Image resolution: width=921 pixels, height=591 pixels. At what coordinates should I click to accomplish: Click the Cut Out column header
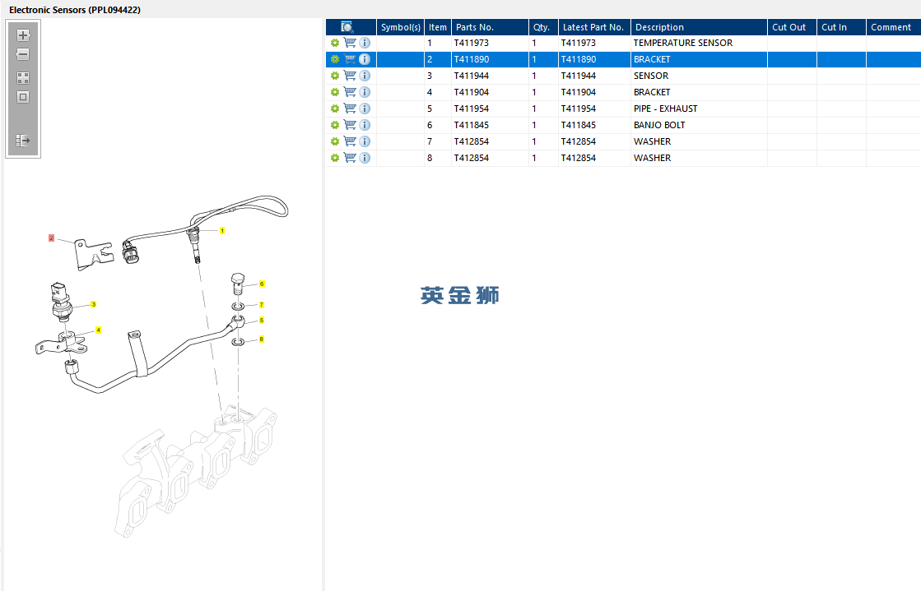tap(792, 27)
